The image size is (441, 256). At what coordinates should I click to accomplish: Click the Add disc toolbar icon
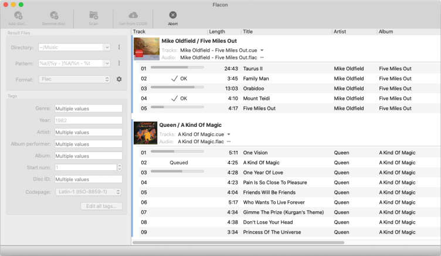click(17, 15)
